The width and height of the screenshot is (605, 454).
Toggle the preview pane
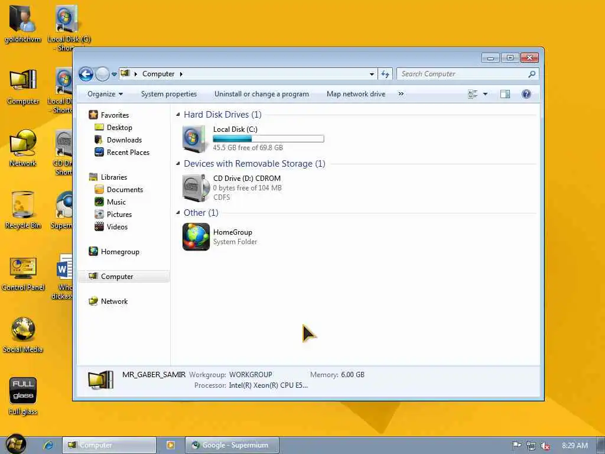click(505, 94)
